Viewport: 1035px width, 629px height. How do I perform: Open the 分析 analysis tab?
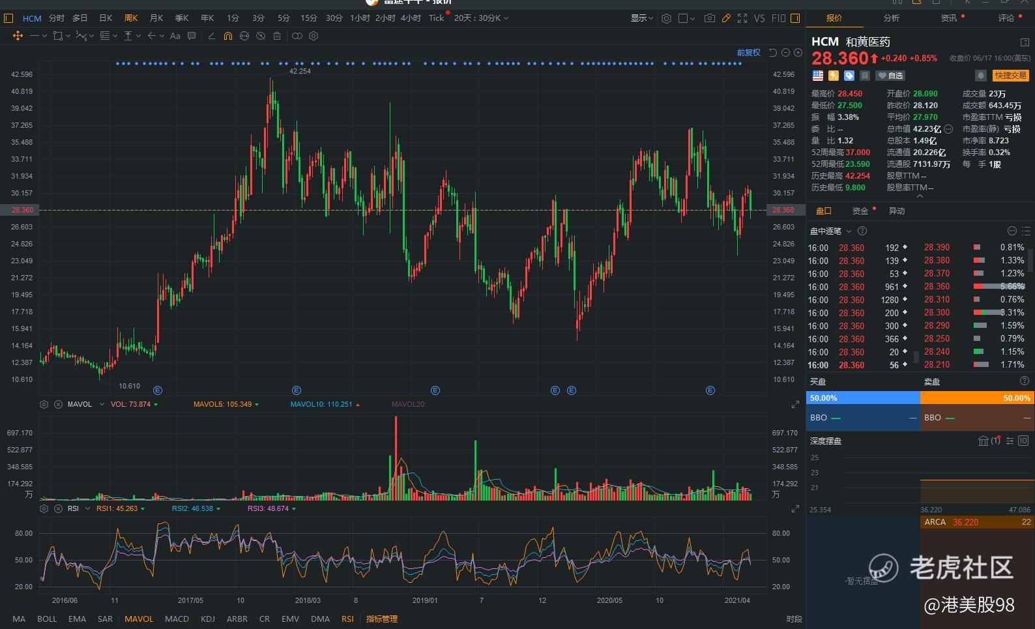(891, 18)
